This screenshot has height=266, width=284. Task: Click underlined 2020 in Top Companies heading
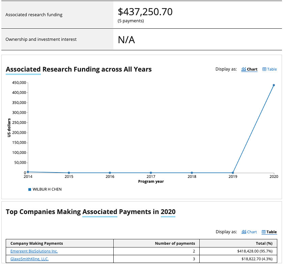[x=168, y=212]
